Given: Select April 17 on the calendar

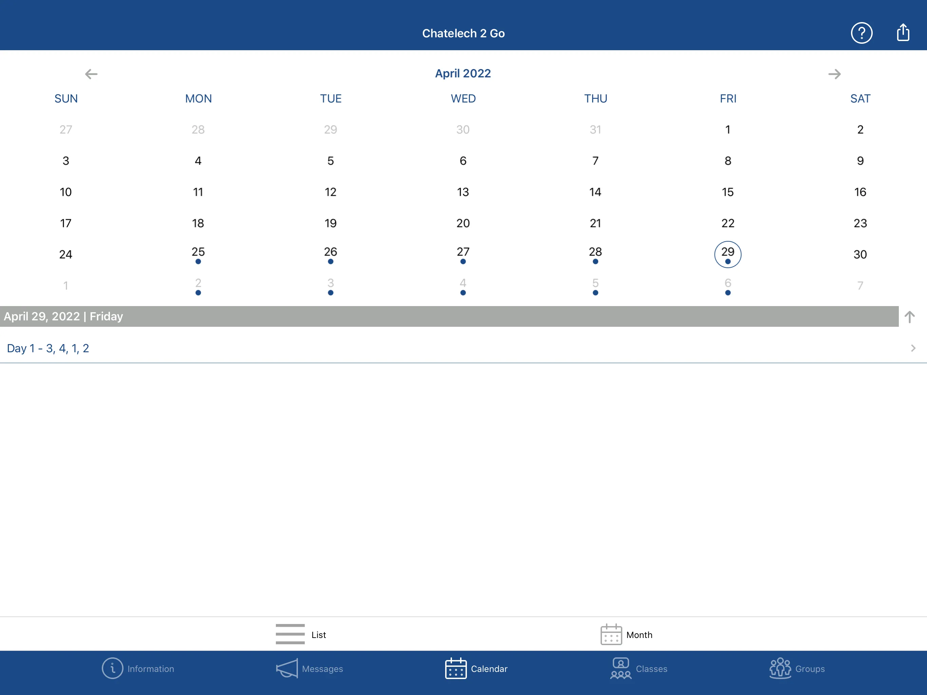Looking at the screenshot, I should (x=66, y=223).
